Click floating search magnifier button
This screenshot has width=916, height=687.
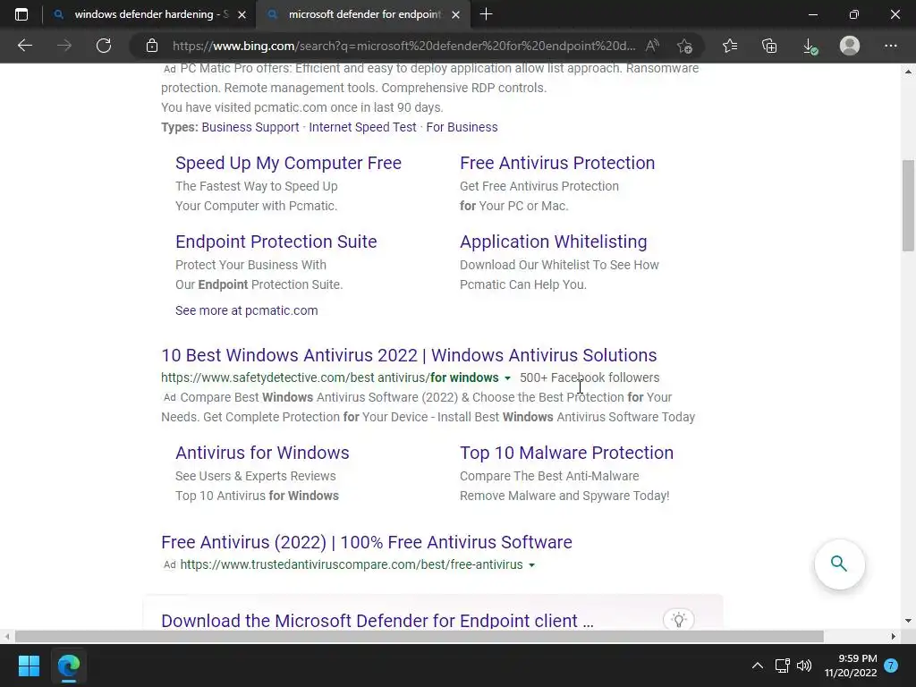click(x=839, y=564)
